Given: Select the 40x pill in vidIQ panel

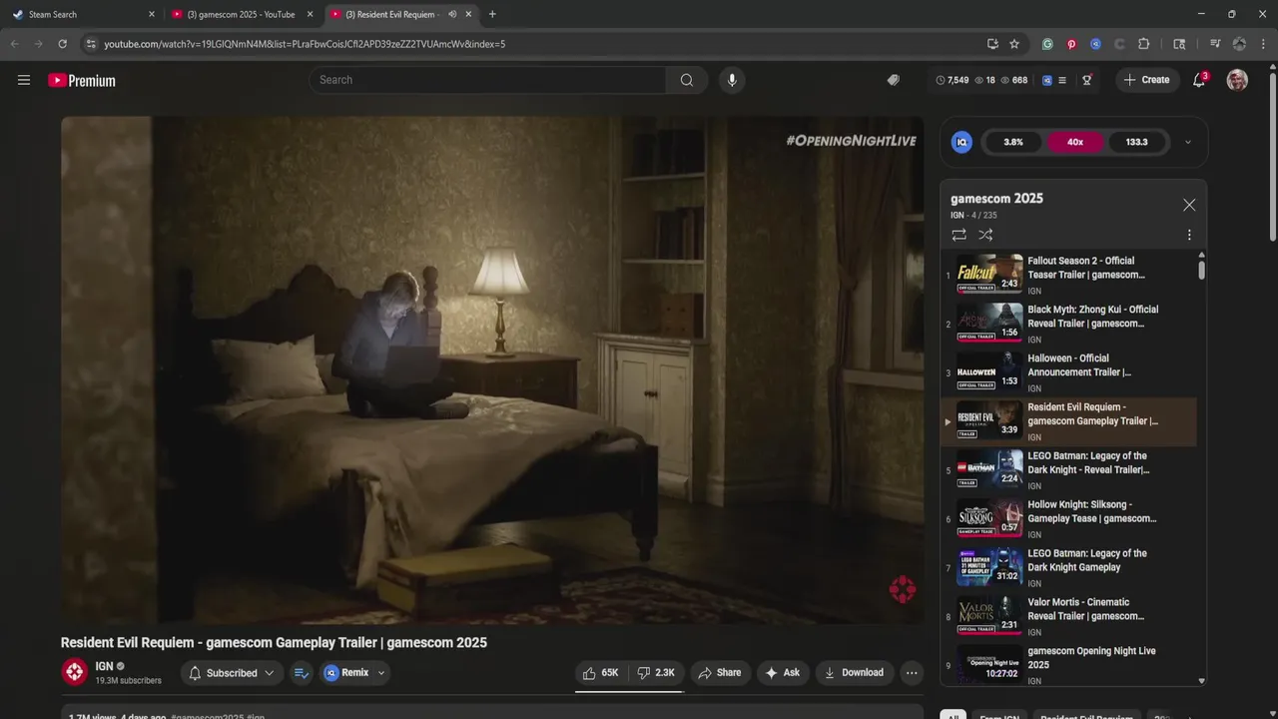Looking at the screenshot, I should click(1075, 142).
